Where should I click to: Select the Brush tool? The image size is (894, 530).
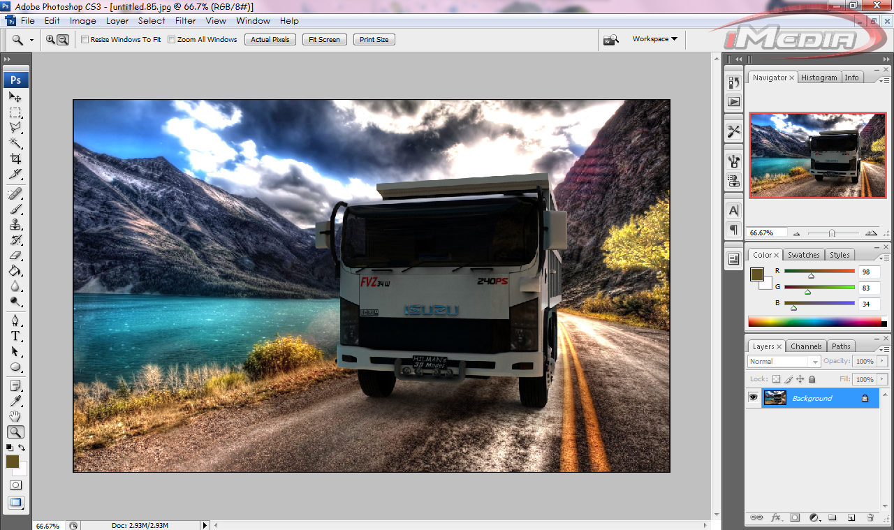point(15,209)
